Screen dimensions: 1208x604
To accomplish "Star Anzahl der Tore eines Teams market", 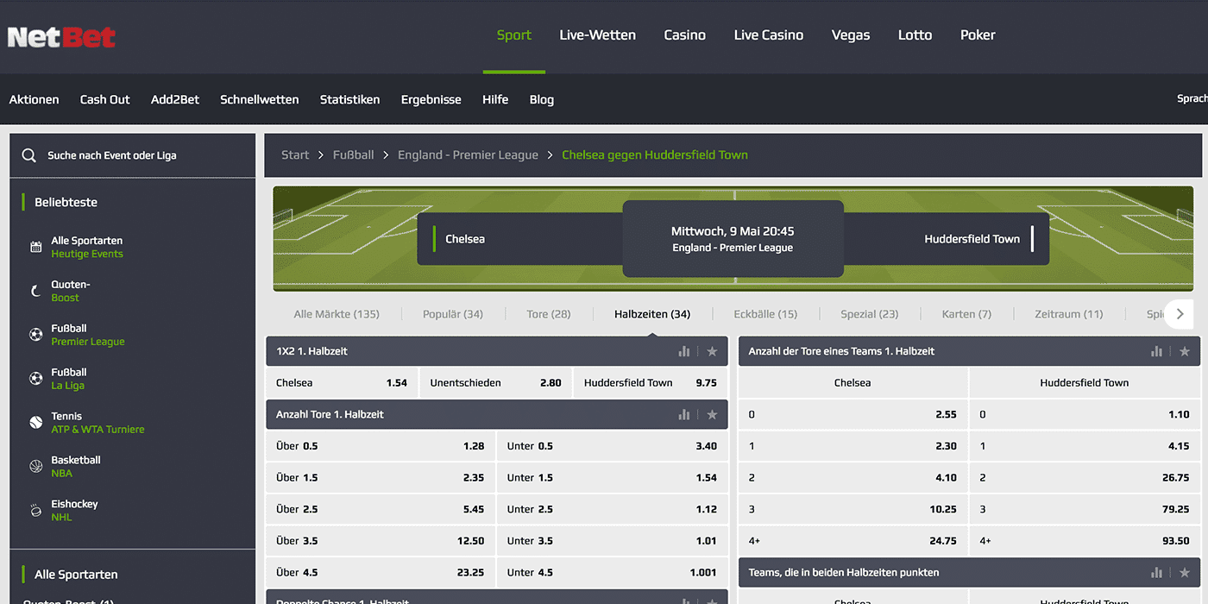I will [x=1185, y=351].
